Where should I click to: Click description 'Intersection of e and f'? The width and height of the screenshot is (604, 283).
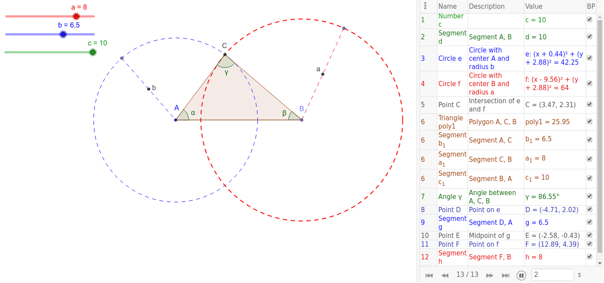point(495,105)
